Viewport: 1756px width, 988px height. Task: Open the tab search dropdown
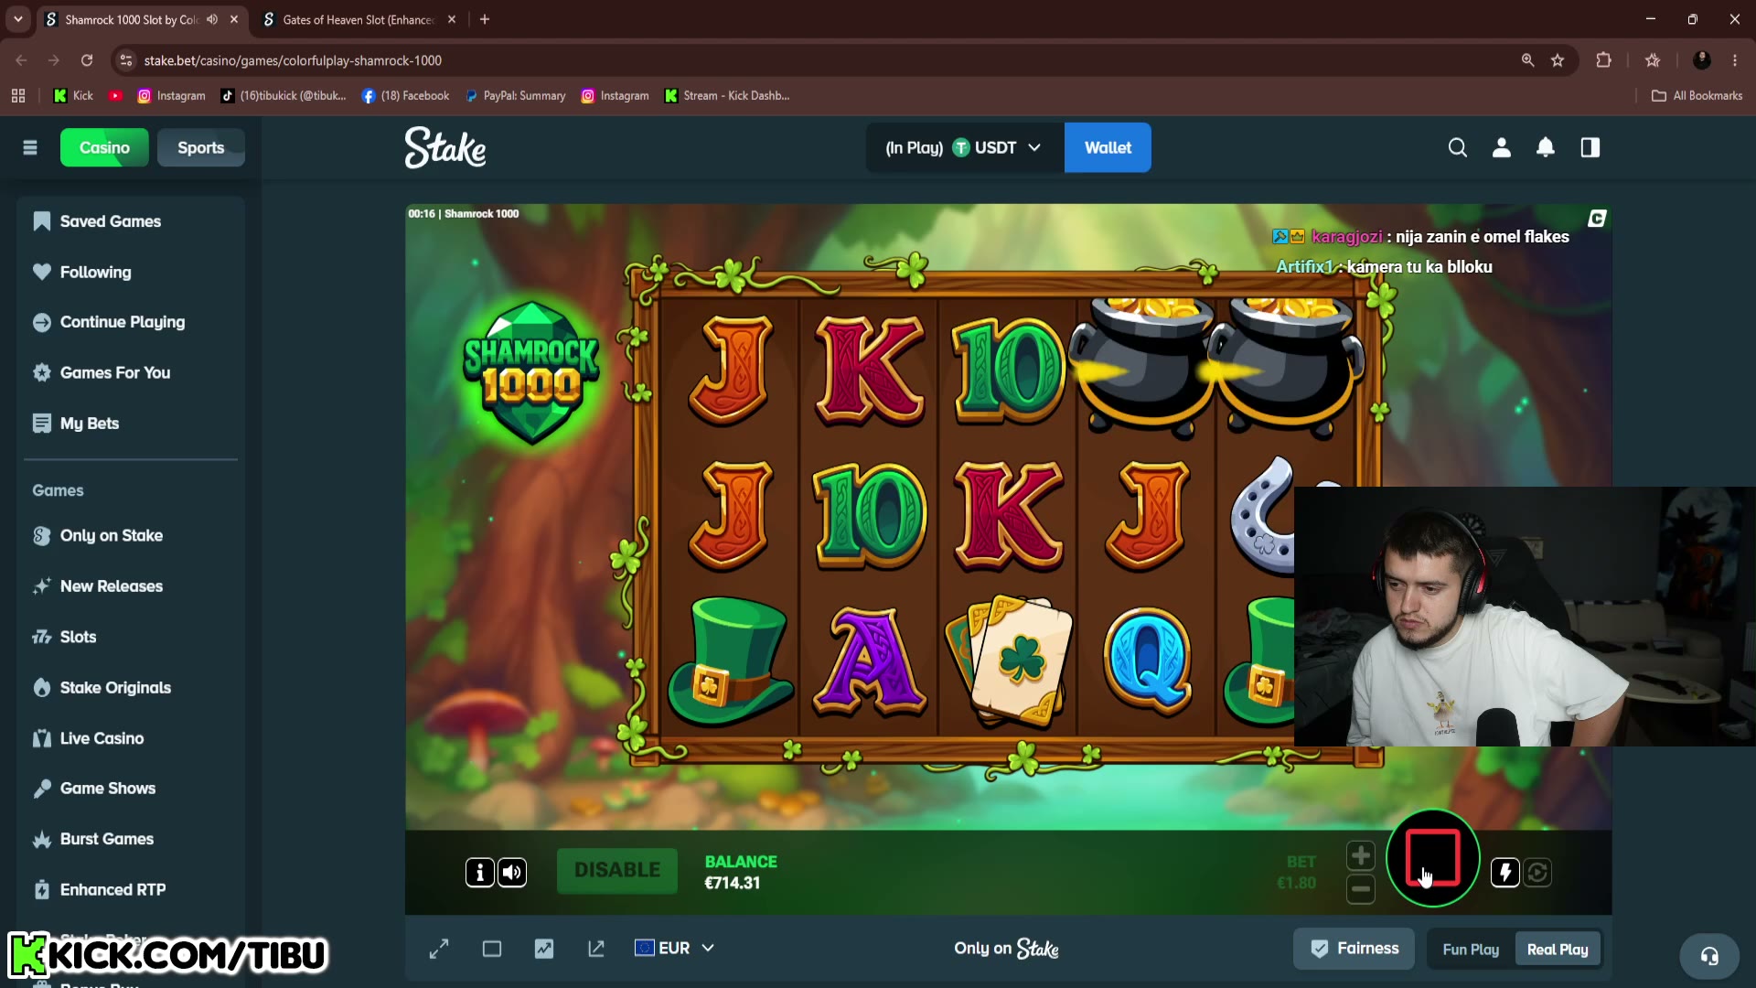(18, 19)
